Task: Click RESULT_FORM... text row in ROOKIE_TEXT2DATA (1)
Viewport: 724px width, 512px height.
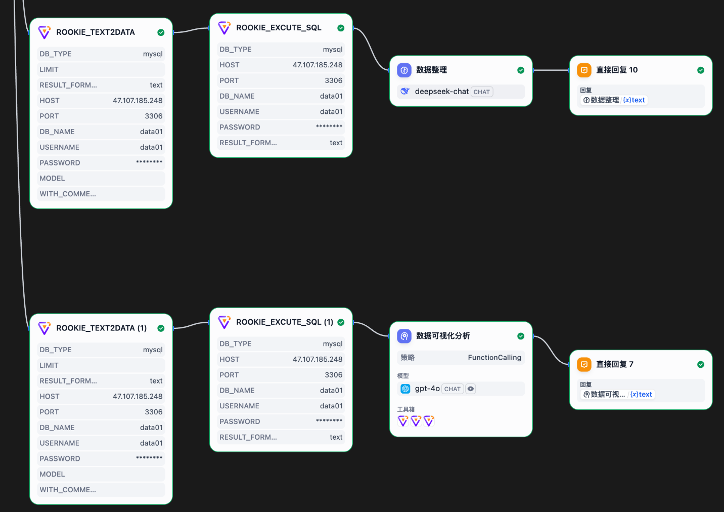Action: pyautogui.click(x=101, y=381)
